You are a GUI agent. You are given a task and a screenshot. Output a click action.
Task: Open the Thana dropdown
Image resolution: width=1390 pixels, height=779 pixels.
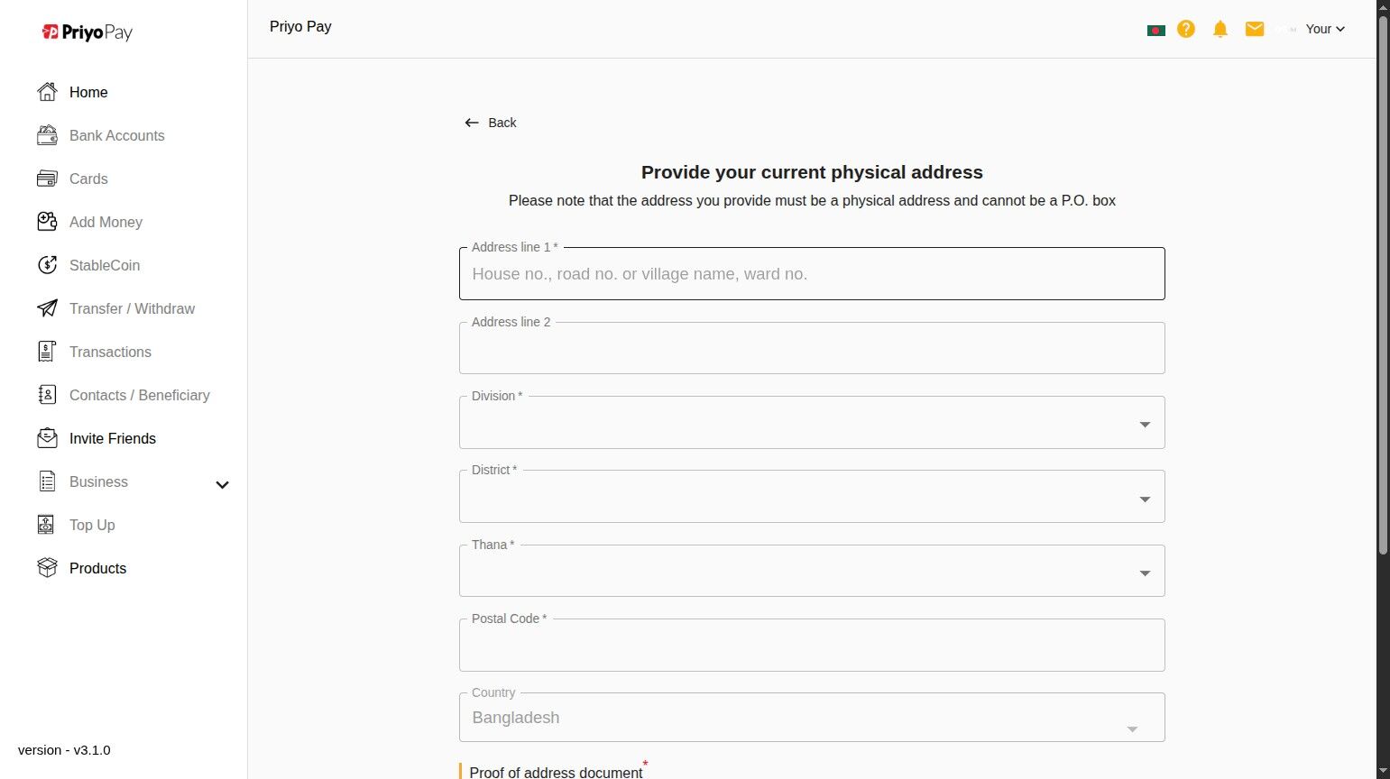point(812,572)
